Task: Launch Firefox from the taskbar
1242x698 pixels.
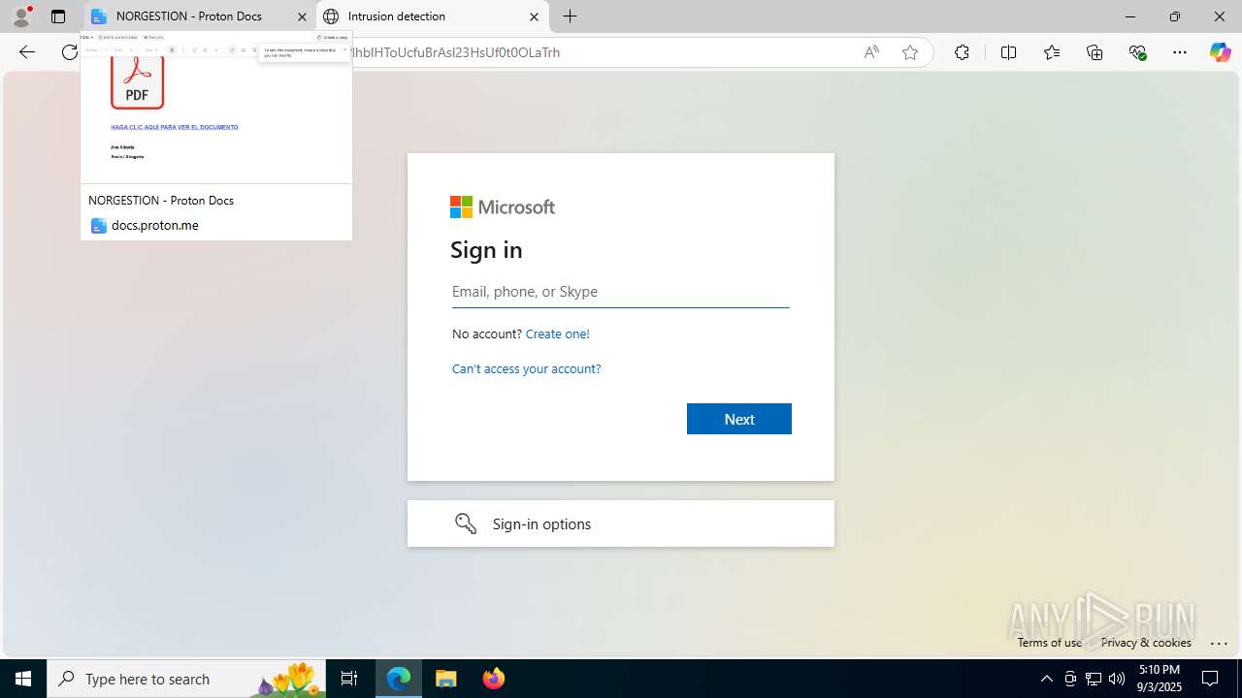Action: coord(494,679)
